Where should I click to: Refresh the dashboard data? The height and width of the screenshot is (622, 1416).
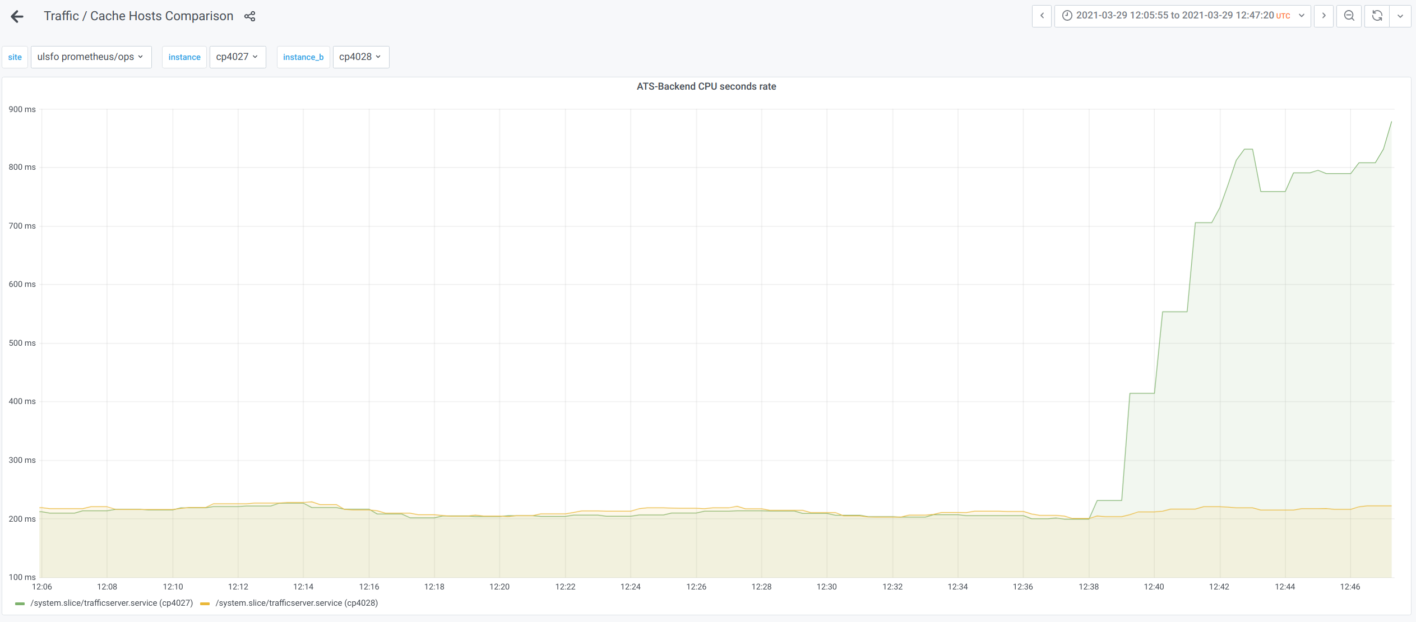tap(1376, 16)
